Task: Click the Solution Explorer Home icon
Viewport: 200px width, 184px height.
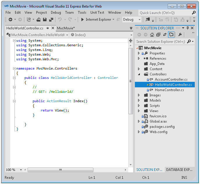Action: pos(152,35)
